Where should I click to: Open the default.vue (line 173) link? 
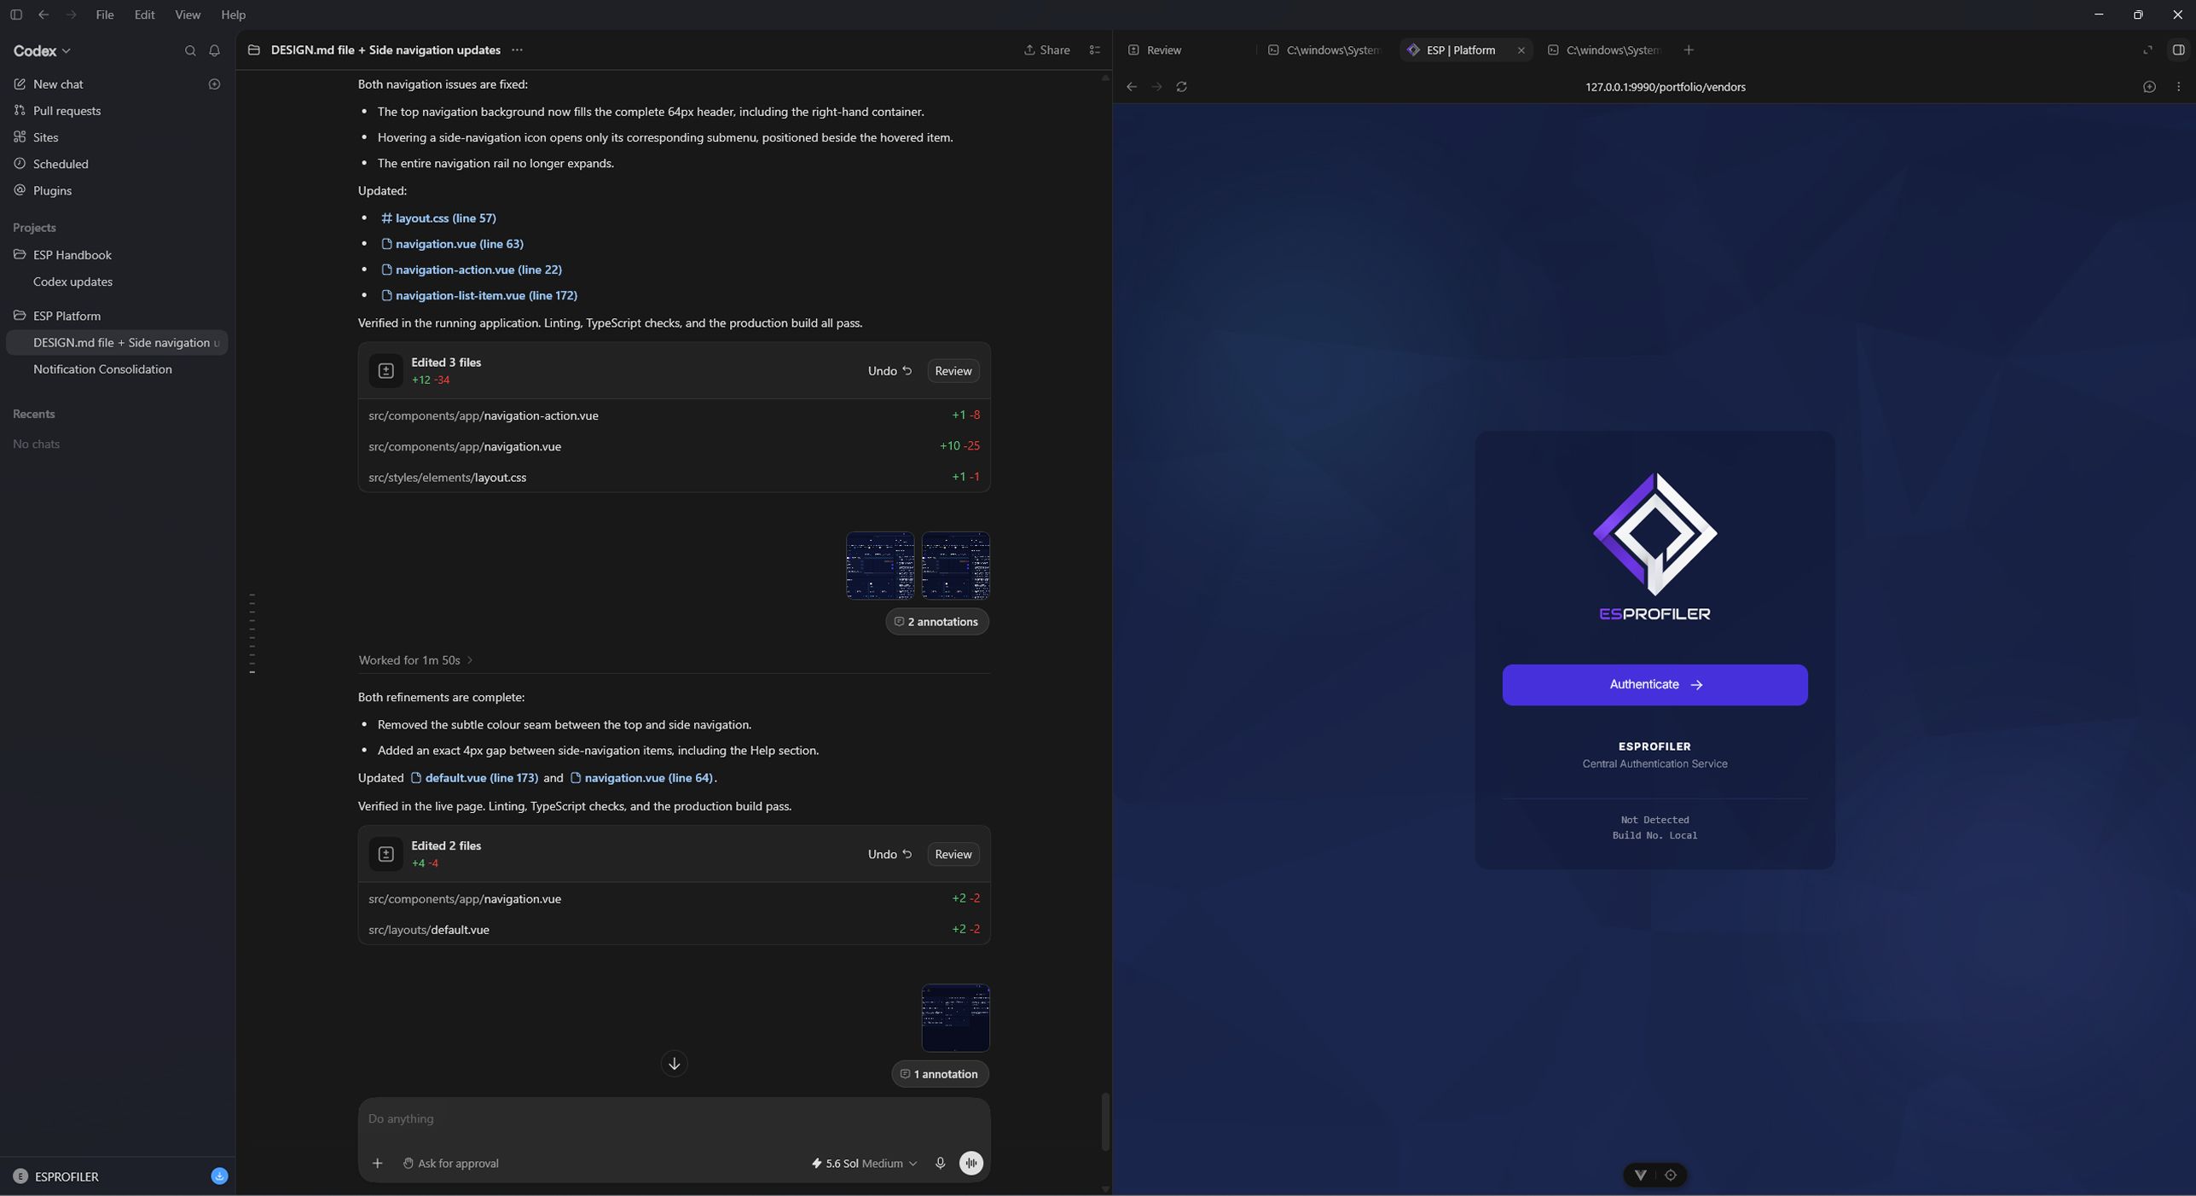[x=474, y=778]
